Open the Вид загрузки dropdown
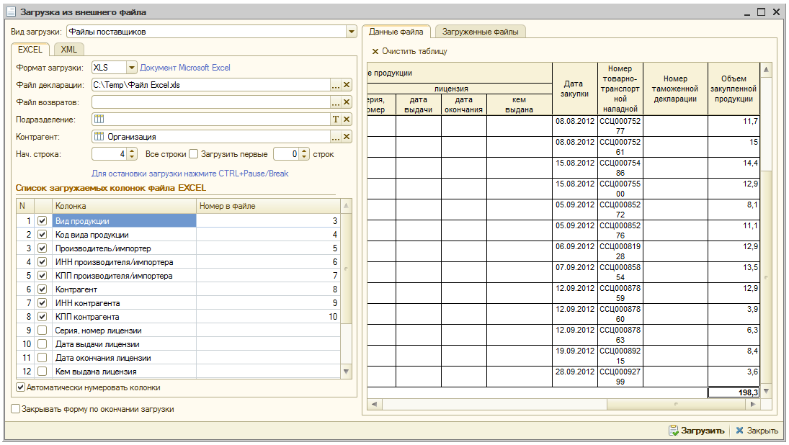The image size is (789, 445). click(x=352, y=32)
